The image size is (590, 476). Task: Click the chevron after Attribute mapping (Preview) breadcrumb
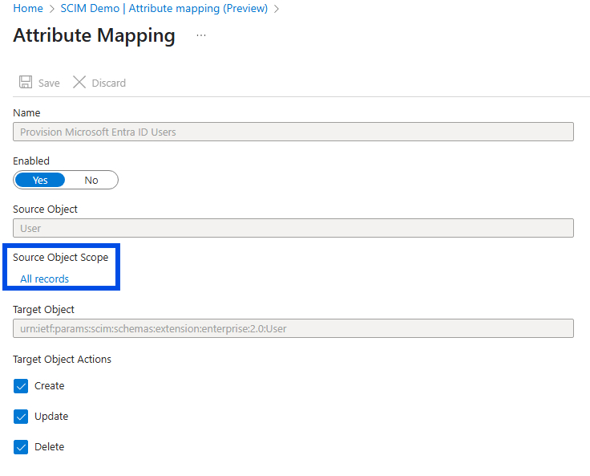[x=277, y=9]
